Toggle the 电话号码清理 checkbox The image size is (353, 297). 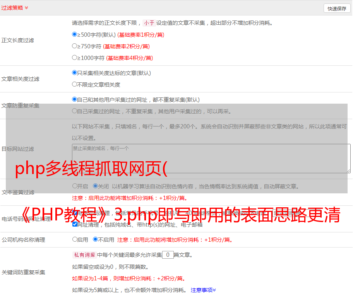coord(75,213)
